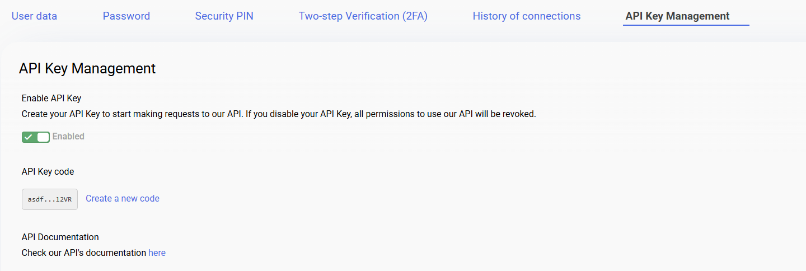The height and width of the screenshot is (271, 806).
Task: Click the "Check our API's documentation" text
Action: (84, 253)
